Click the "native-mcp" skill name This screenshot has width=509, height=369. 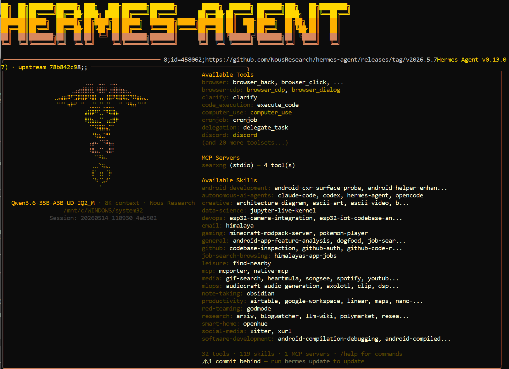coord(271,271)
